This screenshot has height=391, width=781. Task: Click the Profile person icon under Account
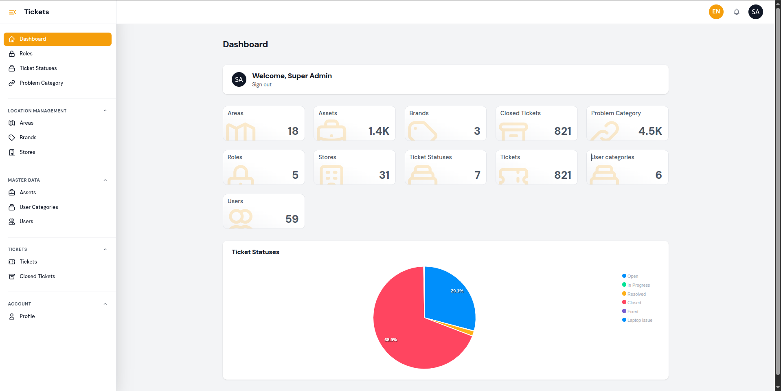[11, 316]
